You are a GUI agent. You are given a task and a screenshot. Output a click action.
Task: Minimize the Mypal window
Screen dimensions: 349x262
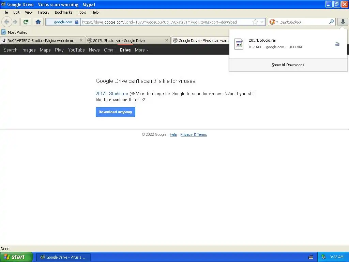(329, 4)
